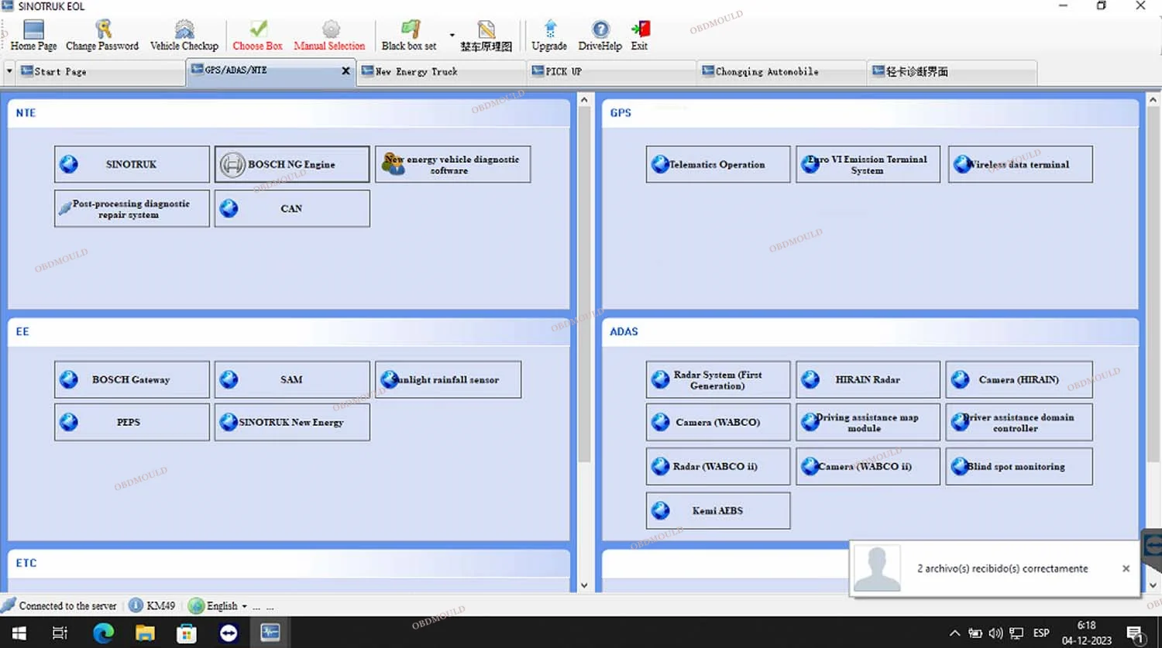
Task: Expand the tab list dropdown arrow
Action: tap(9, 71)
